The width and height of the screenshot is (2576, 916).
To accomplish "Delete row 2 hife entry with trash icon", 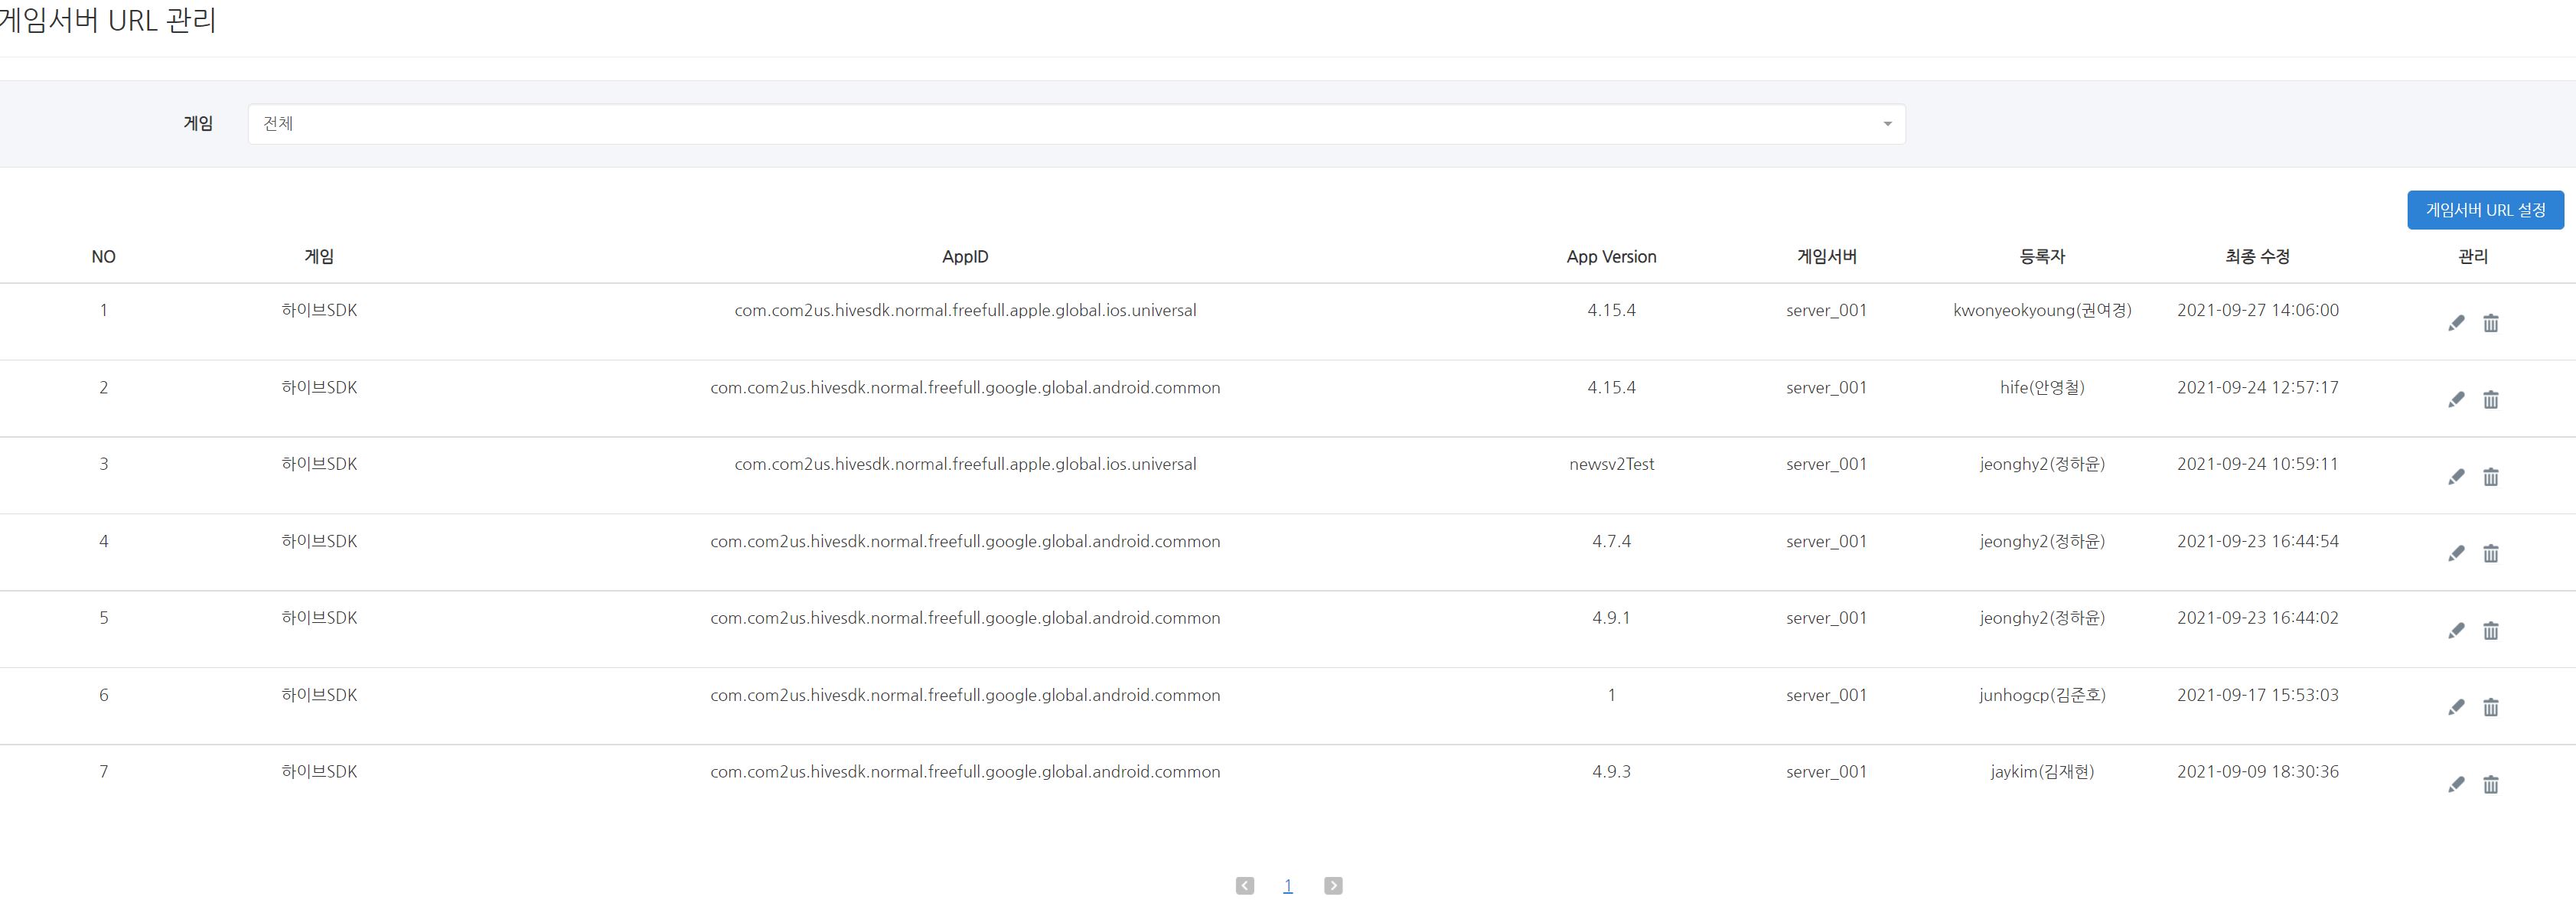I will 2491,400.
